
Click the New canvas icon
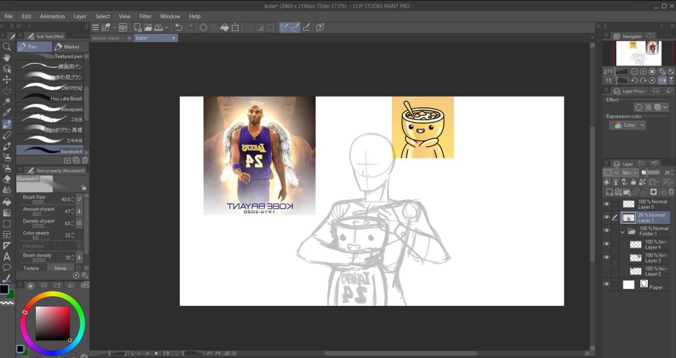pos(137,27)
